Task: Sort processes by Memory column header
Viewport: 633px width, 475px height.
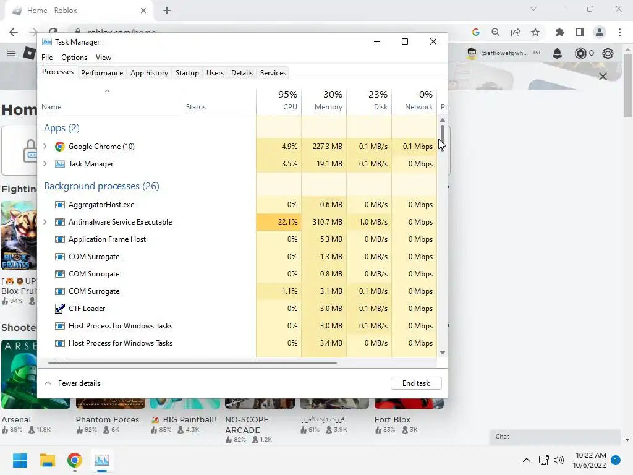Action: (324, 100)
